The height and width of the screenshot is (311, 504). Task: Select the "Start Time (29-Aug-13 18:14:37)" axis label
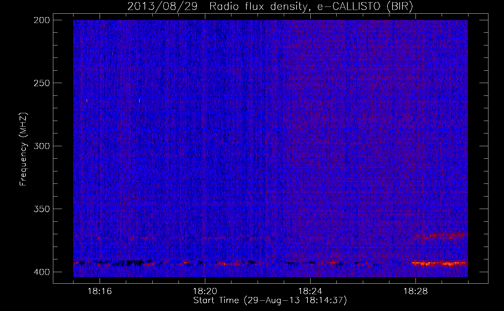pos(270,300)
